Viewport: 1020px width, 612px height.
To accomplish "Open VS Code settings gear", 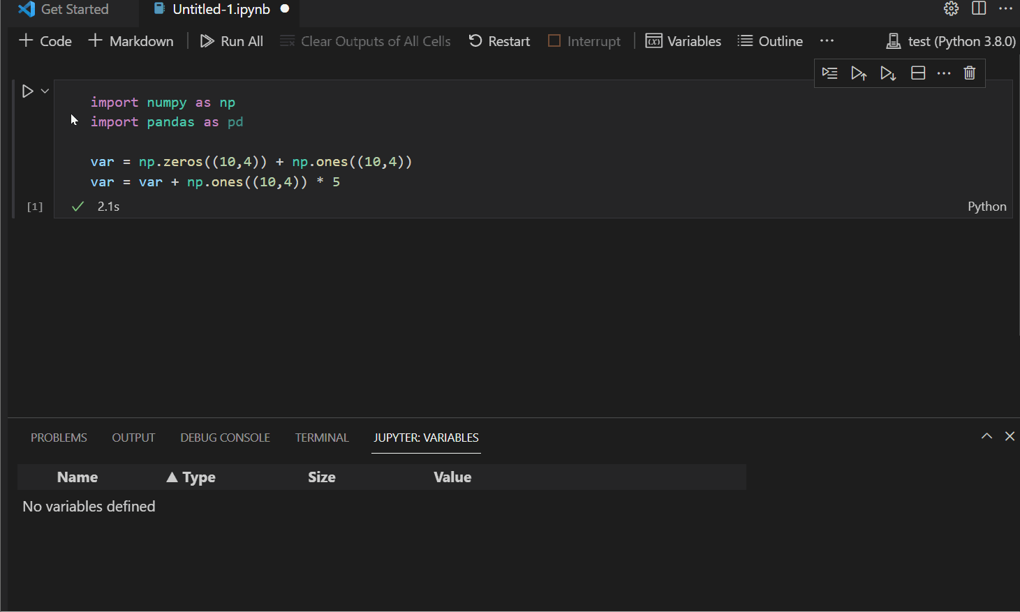I will (951, 9).
